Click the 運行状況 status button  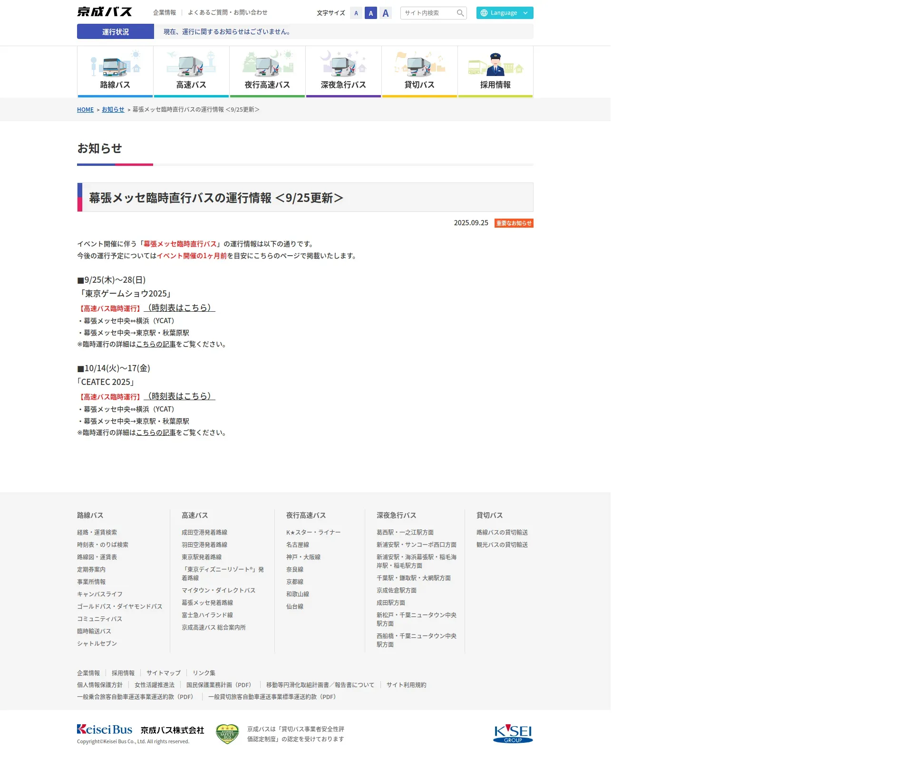click(116, 32)
